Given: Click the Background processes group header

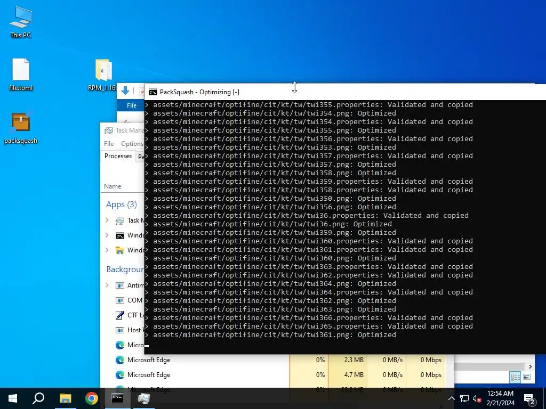Looking at the screenshot, I should click(125, 269).
